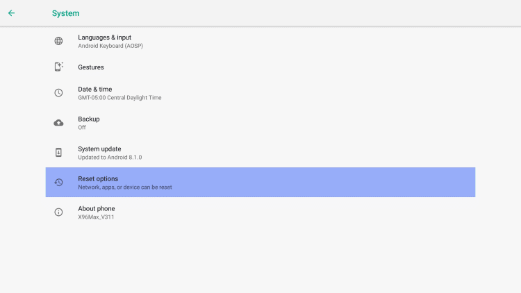Image resolution: width=521 pixels, height=293 pixels.
Task: Click 'Android Keyboard (AOSP)' subtitle text
Action: click(110, 46)
